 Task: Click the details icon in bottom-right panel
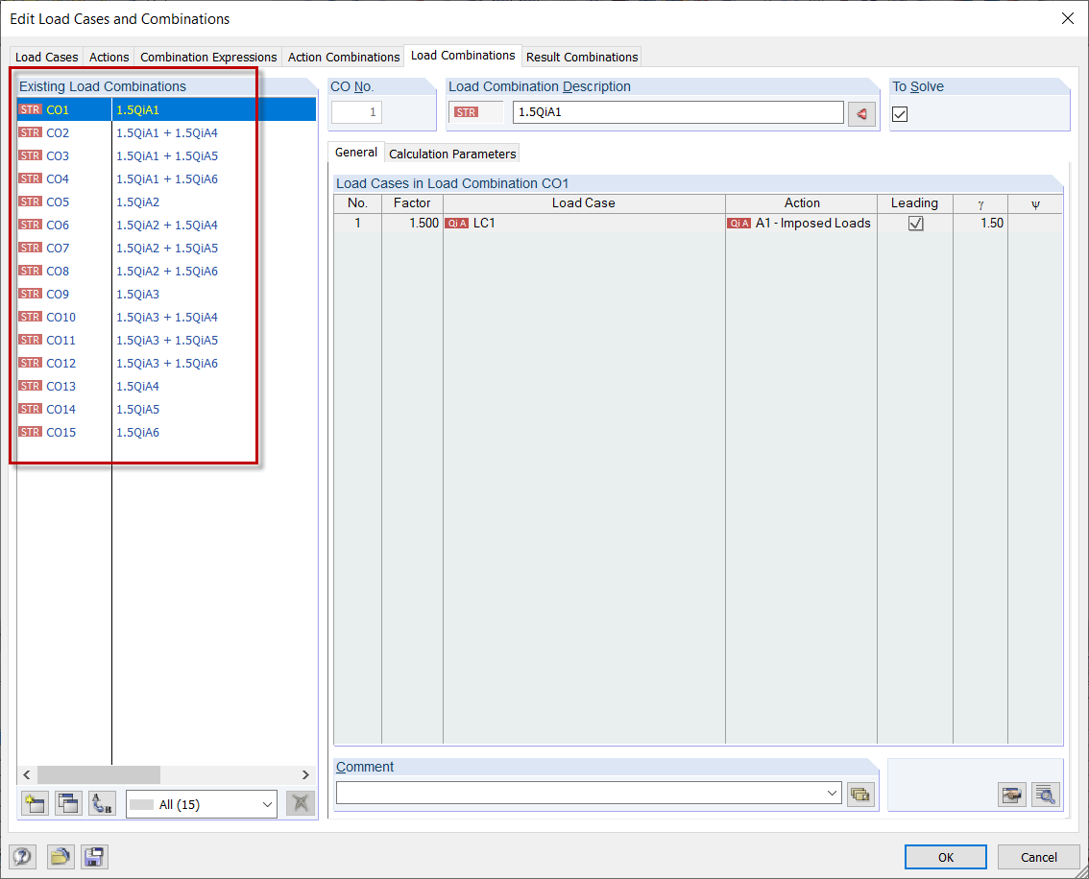pos(1012,795)
